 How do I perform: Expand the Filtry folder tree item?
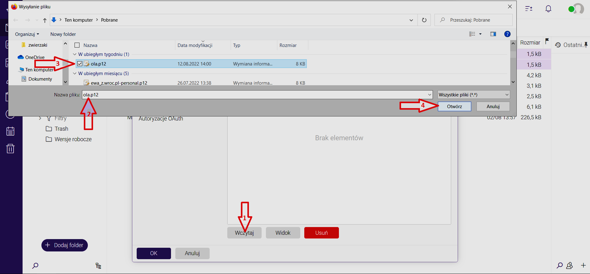click(x=40, y=118)
